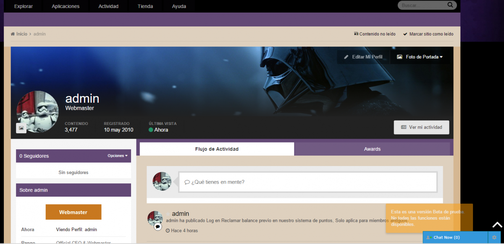This screenshot has height=244, width=504.
Task: Switch to the Awards tab
Action: (x=372, y=149)
